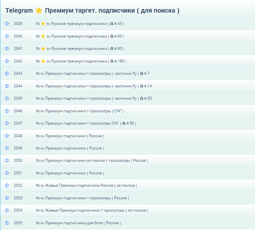Click service ID number 2042

click(18, 61)
